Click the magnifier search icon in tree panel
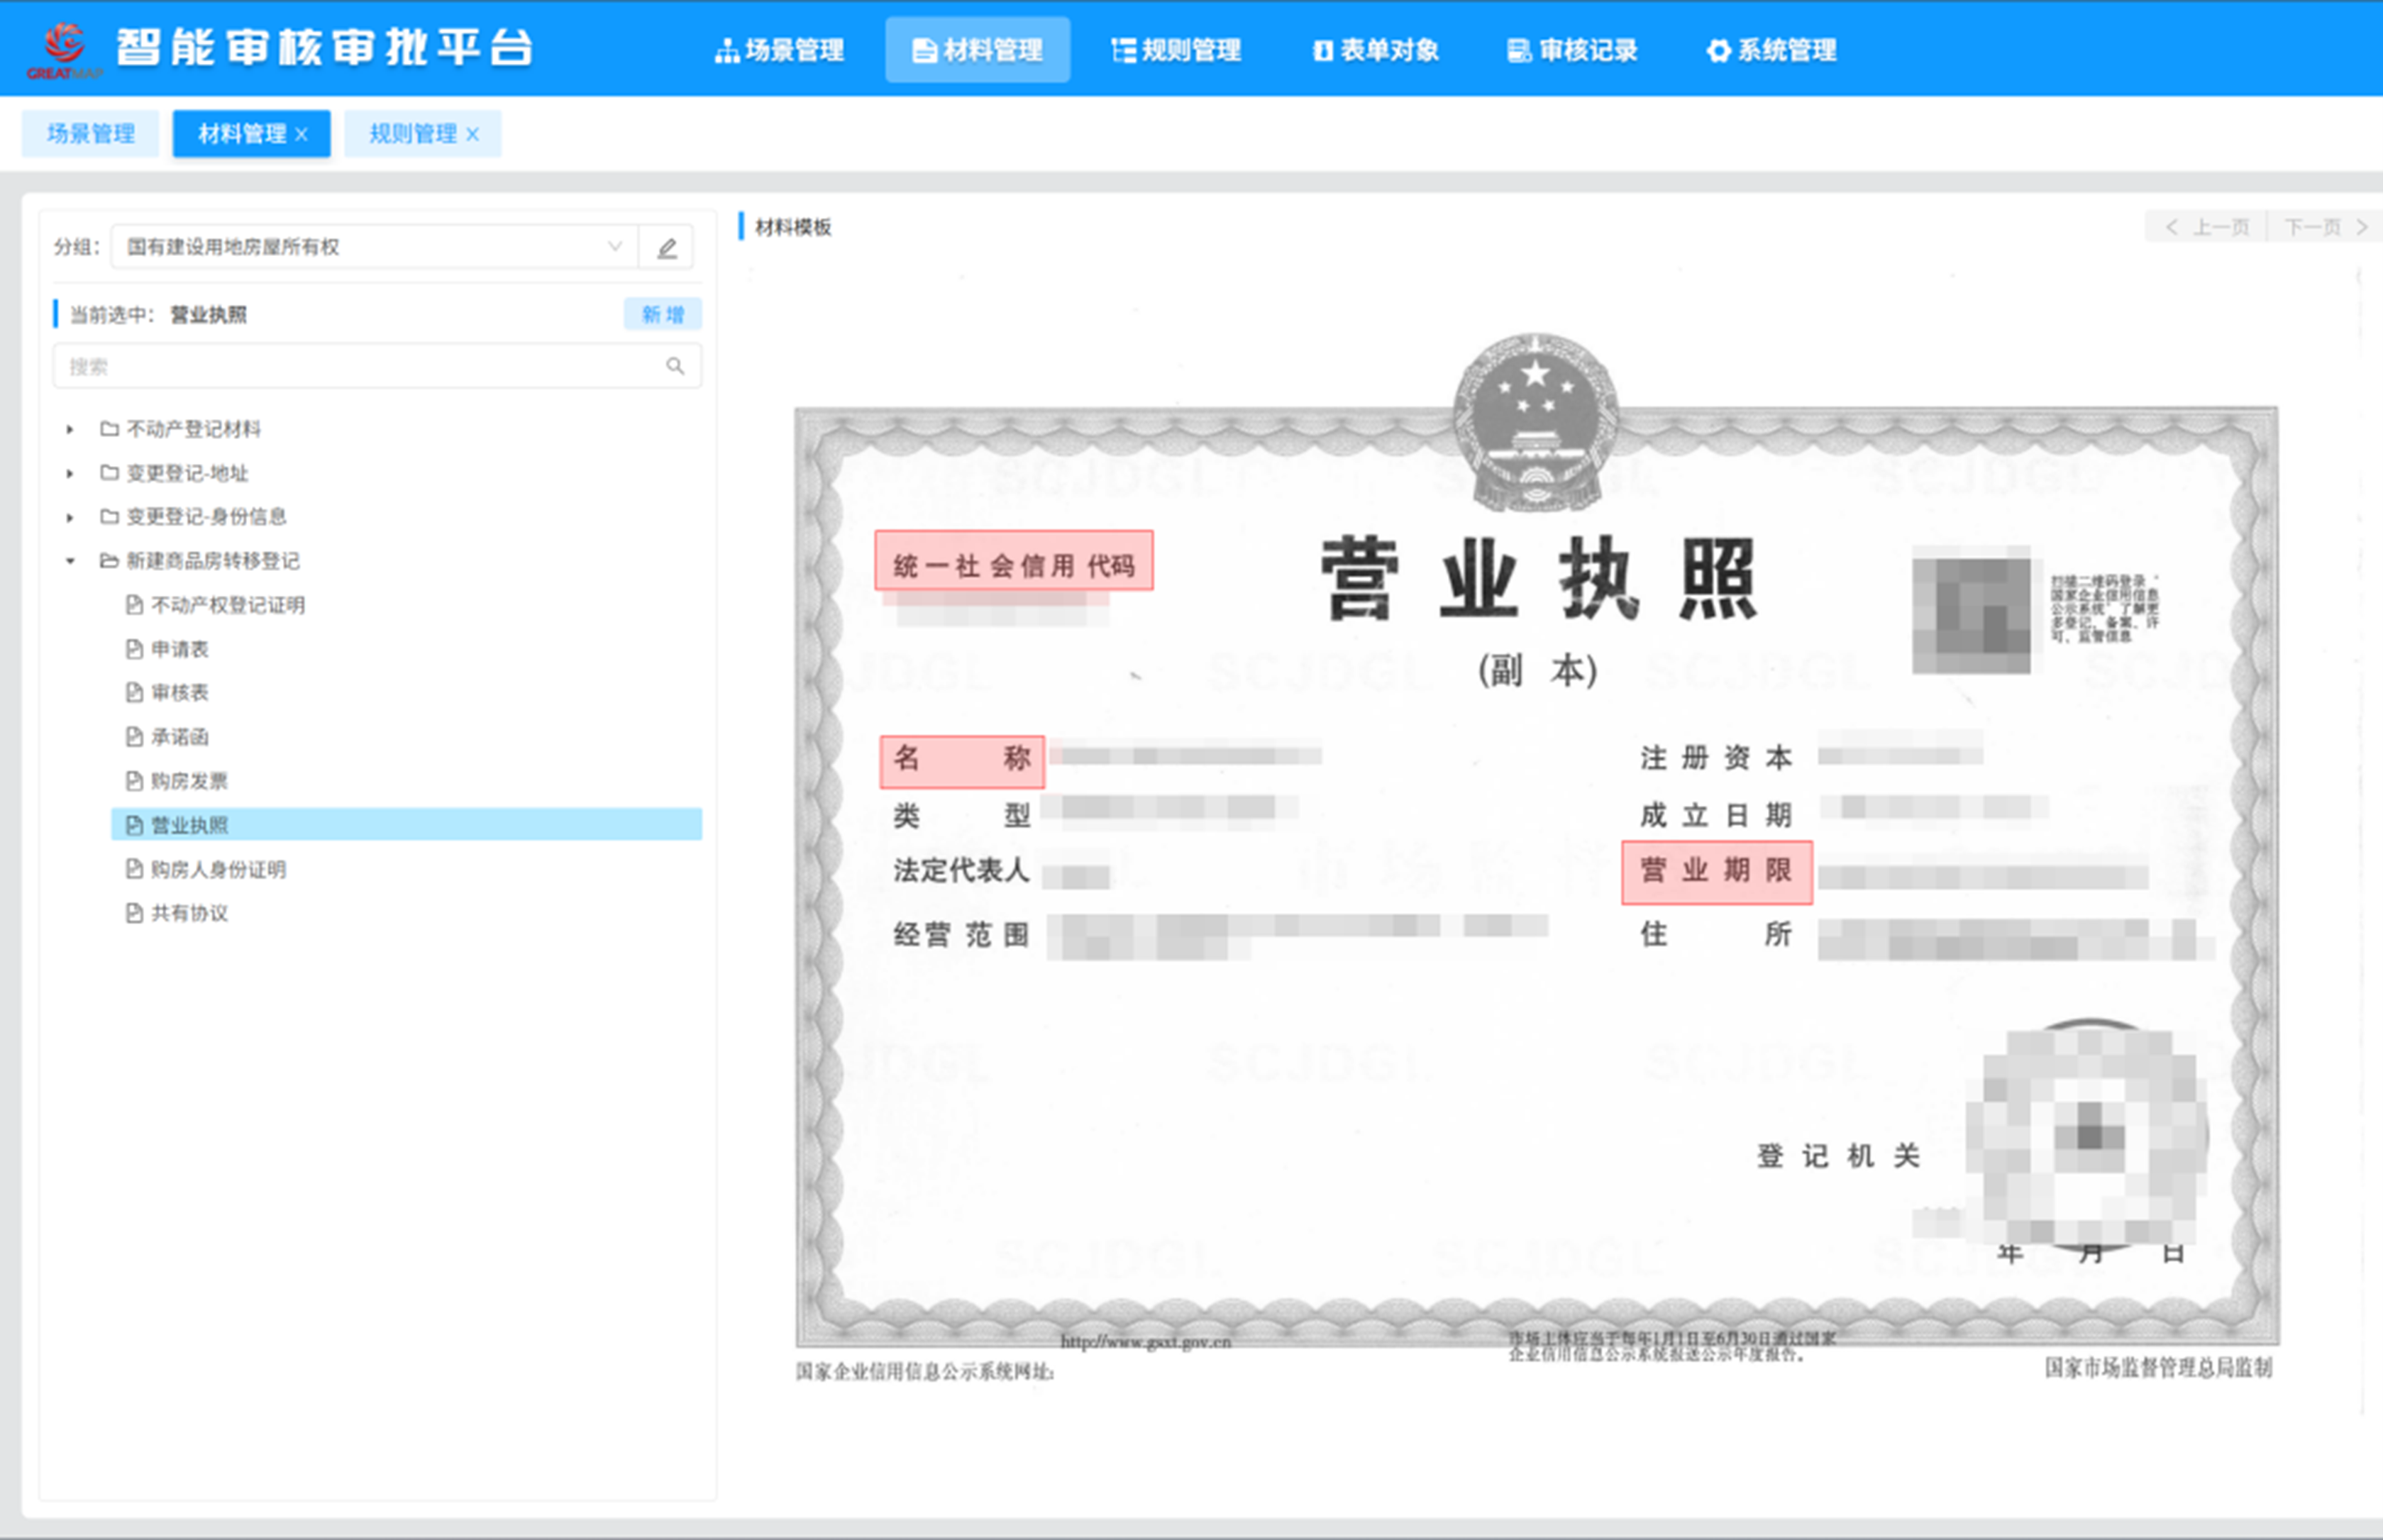The width and height of the screenshot is (2383, 1540). 675,367
